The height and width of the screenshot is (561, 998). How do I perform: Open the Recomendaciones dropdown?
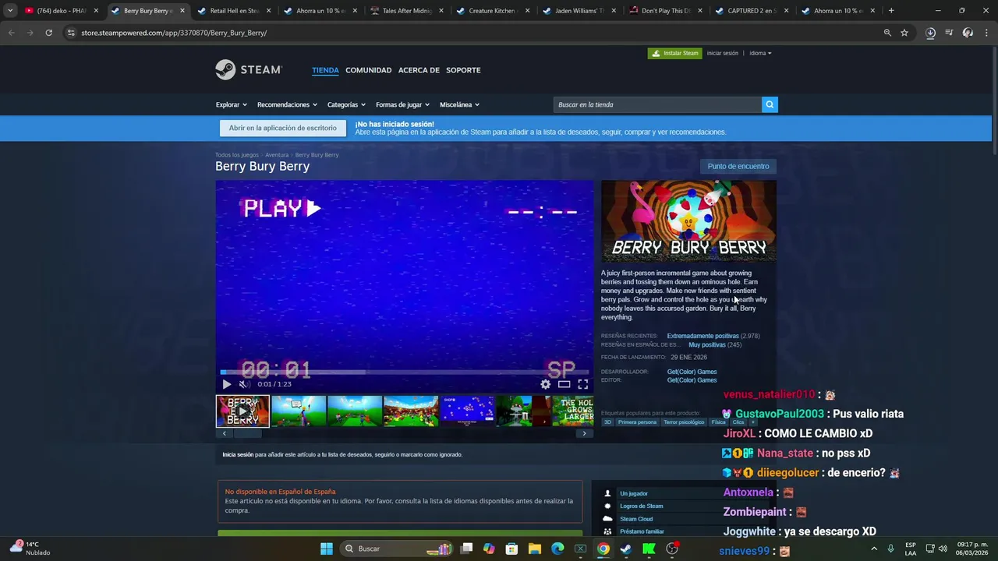pos(287,104)
